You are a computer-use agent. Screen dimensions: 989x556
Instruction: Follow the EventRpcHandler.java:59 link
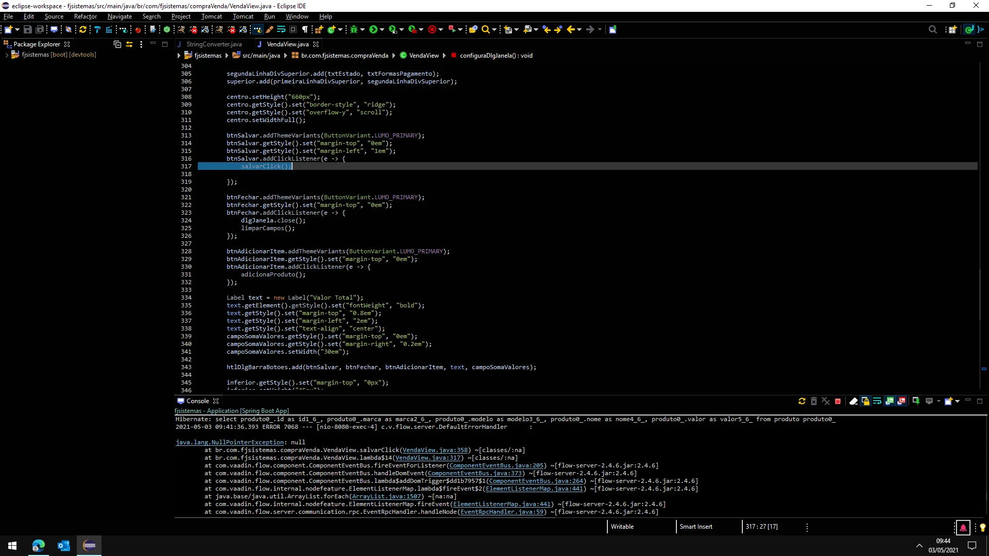(502, 512)
